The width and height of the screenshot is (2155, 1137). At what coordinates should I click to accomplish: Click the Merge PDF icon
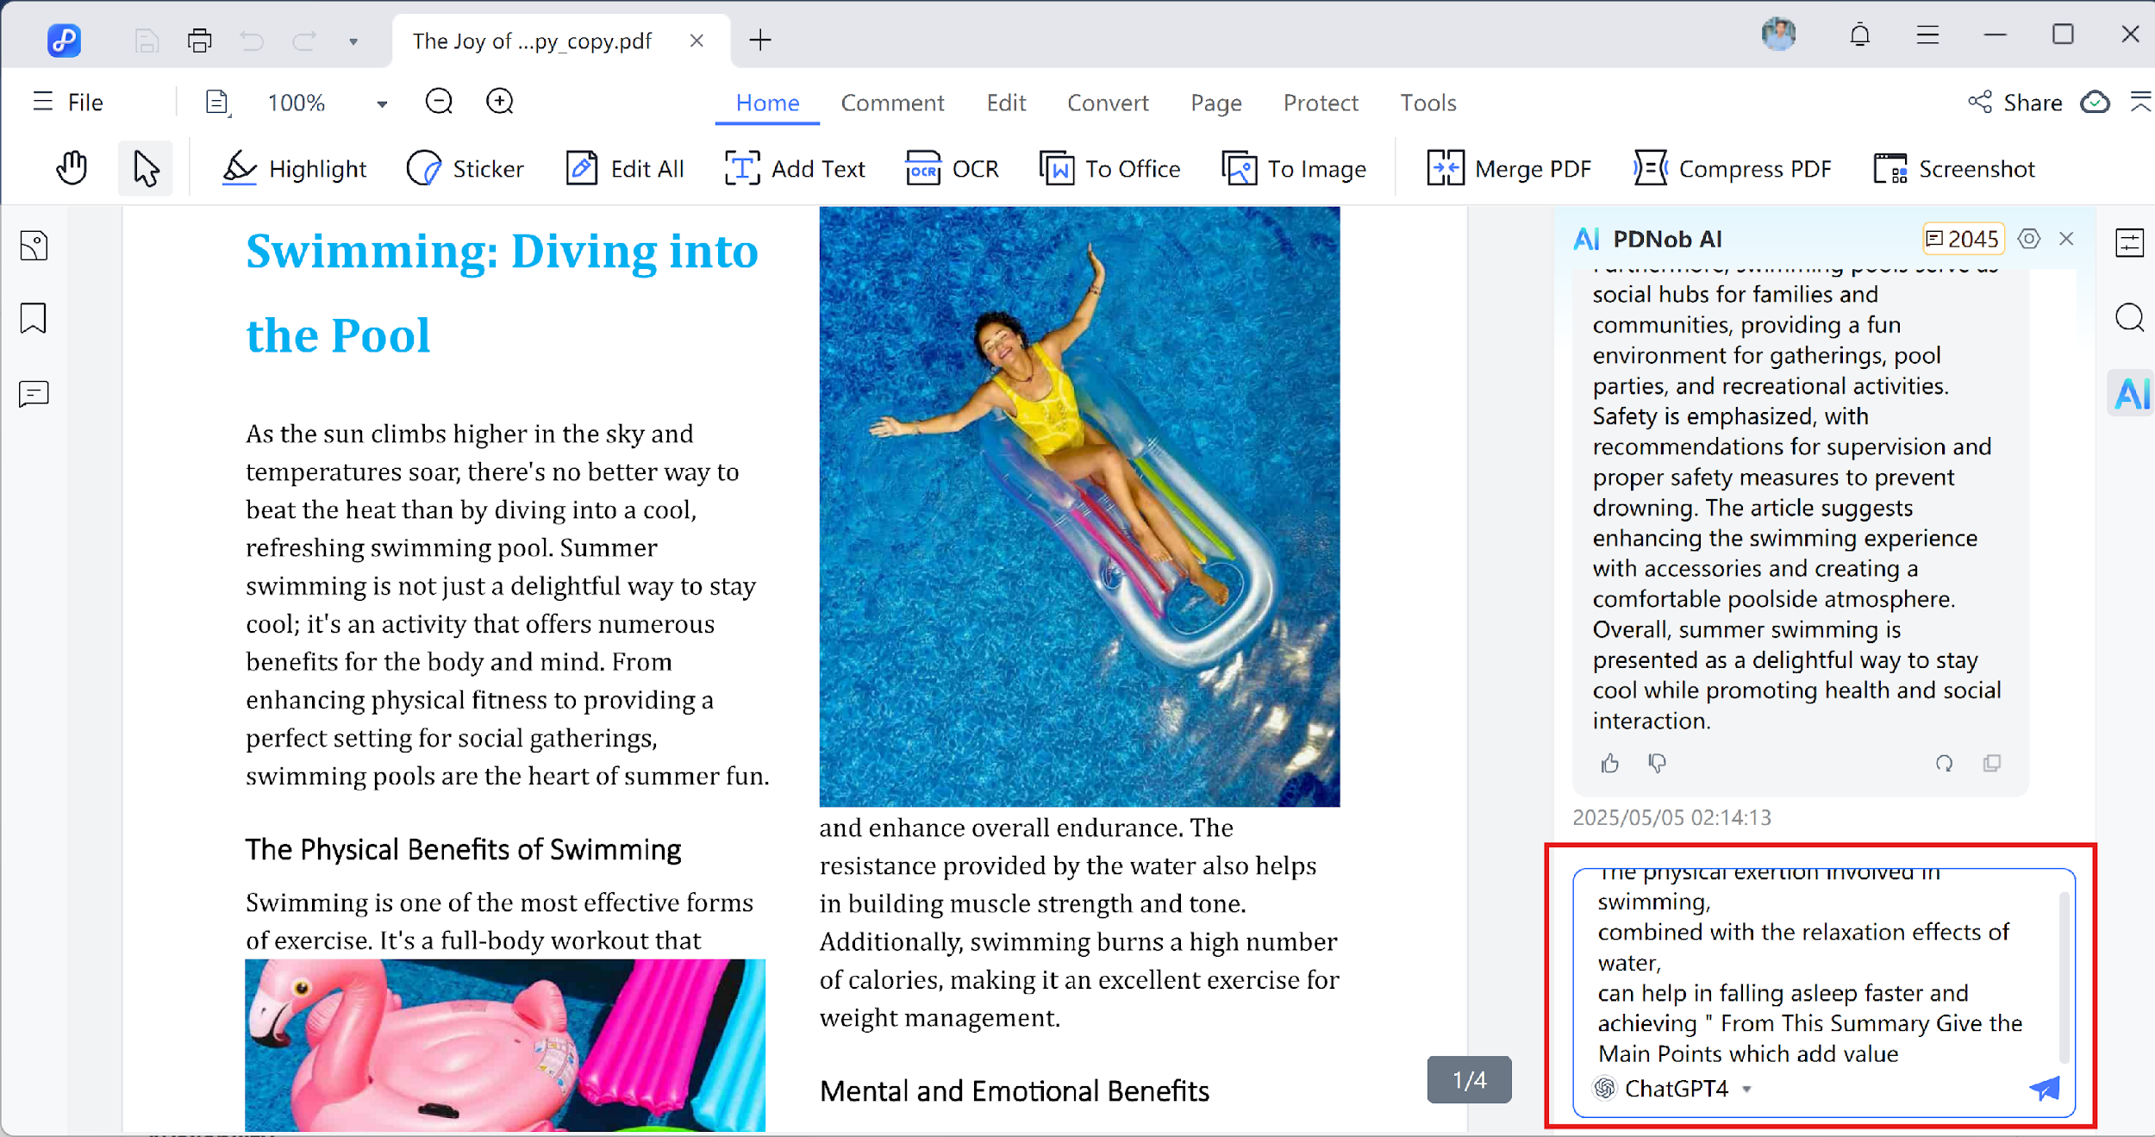[1445, 169]
